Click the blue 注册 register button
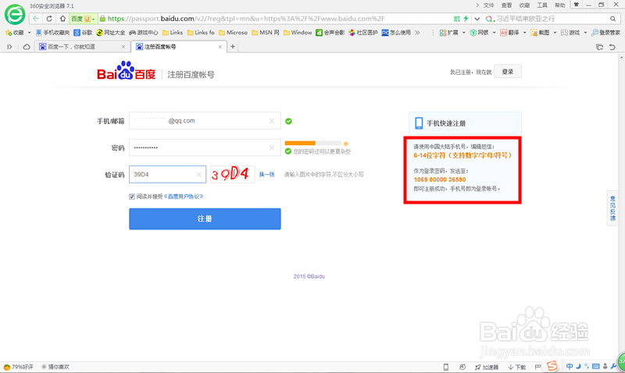The height and width of the screenshot is (373, 625). tap(205, 219)
